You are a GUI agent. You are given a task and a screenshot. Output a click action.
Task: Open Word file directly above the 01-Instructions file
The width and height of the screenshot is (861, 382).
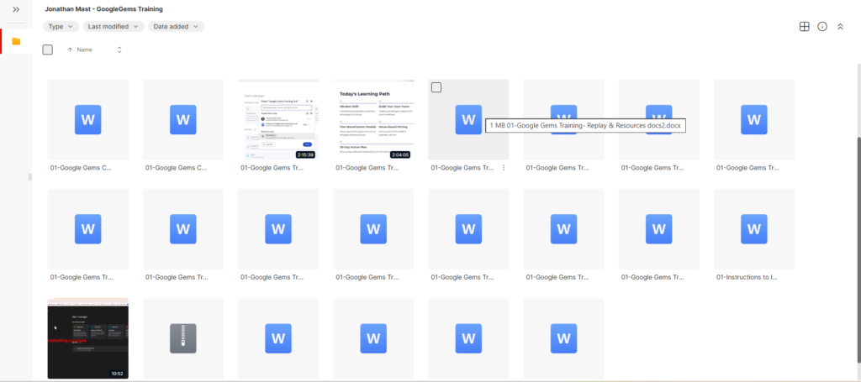pyautogui.click(x=754, y=119)
